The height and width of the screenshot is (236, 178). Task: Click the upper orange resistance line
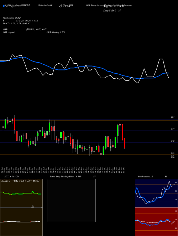click(x=89, y=121)
